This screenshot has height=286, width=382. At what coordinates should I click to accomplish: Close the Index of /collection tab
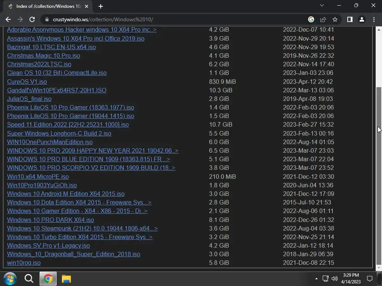(86, 6)
